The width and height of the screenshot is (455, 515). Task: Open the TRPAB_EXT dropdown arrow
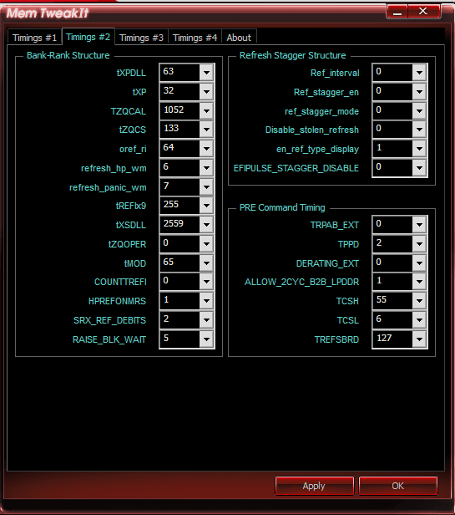point(419,225)
